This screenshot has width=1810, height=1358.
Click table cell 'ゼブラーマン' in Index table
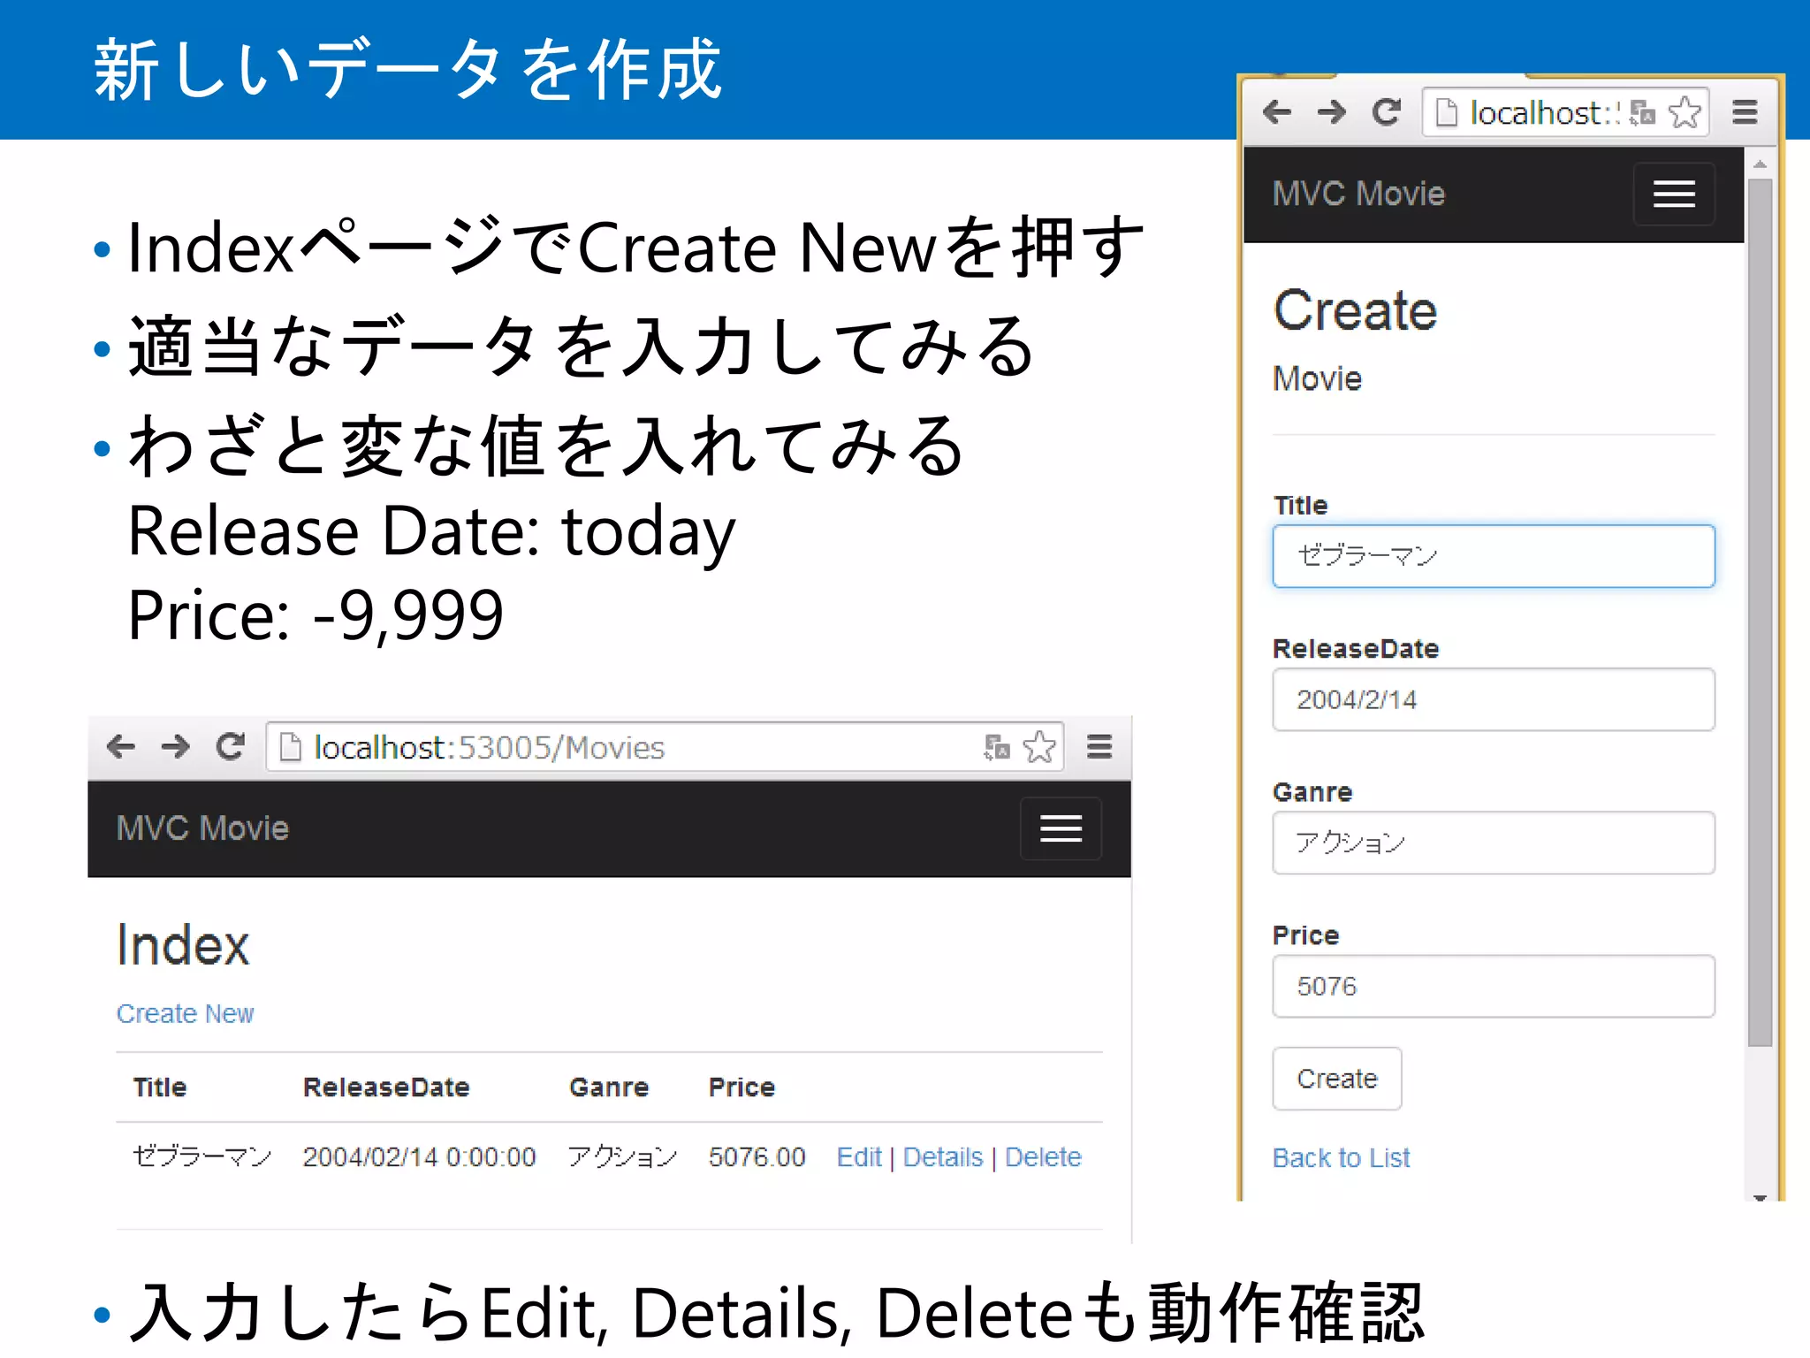pos(202,1157)
